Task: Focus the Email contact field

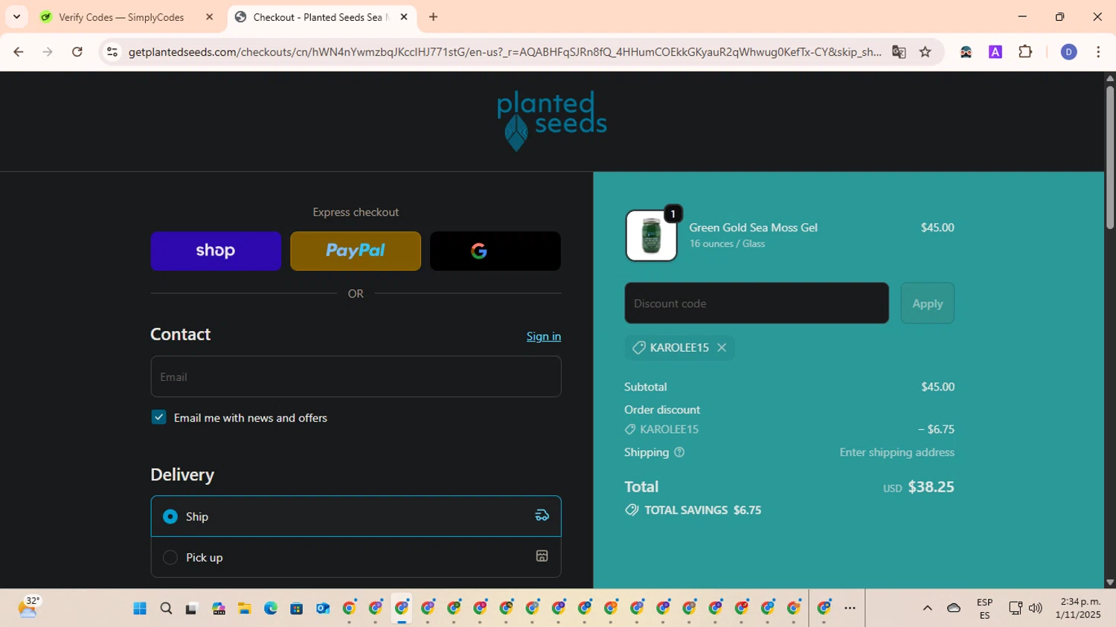Action: [356, 376]
